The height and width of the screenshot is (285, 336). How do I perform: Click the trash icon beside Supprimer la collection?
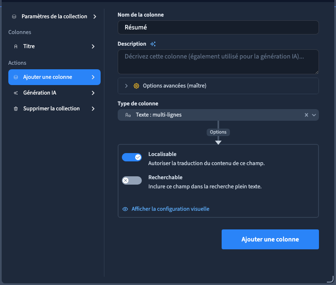click(16, 109)
